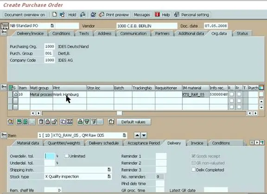Enable the Unlimited overdelivery checkbox
Viewport: 267px width, 194px height.
pyautogui.click(x=67, y=156)
